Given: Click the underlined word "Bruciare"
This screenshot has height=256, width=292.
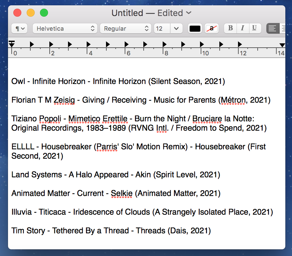Looking at the screenshot, I should click(207, 119).
